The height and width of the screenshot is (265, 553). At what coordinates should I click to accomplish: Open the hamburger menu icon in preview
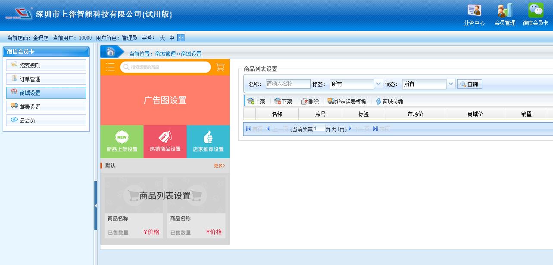pos(110,67)
